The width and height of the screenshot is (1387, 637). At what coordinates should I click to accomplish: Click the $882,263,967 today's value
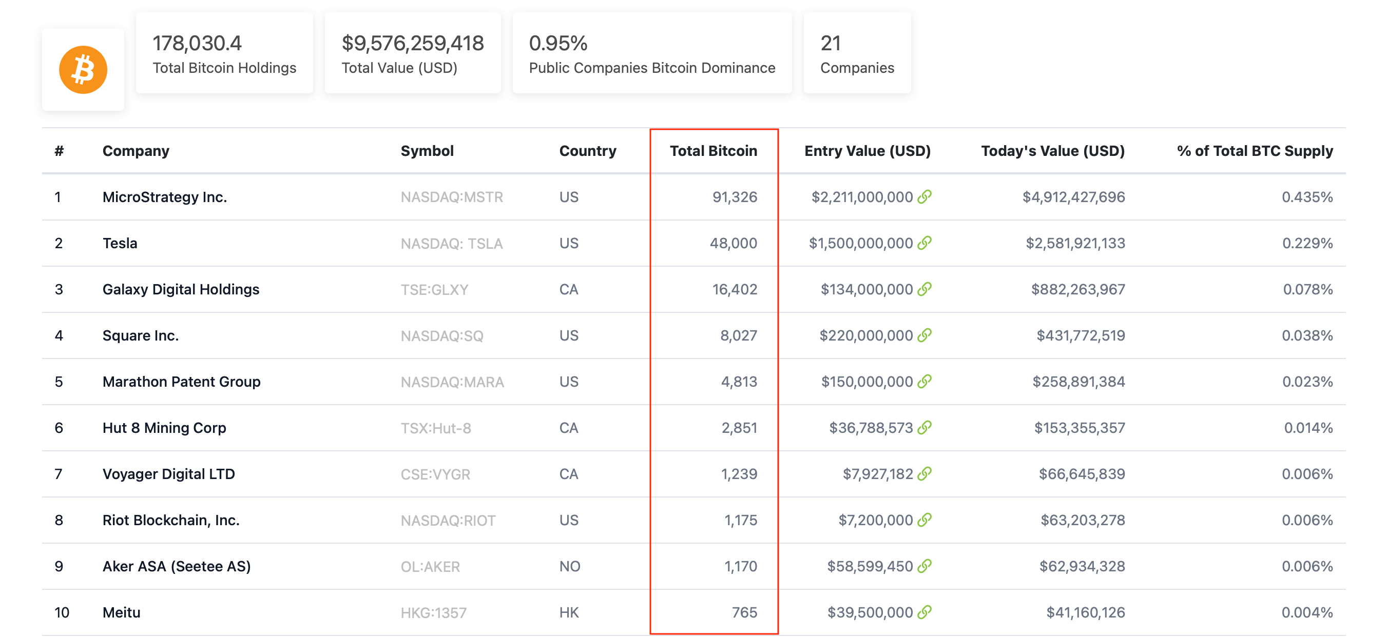(x=1078, y=289)
